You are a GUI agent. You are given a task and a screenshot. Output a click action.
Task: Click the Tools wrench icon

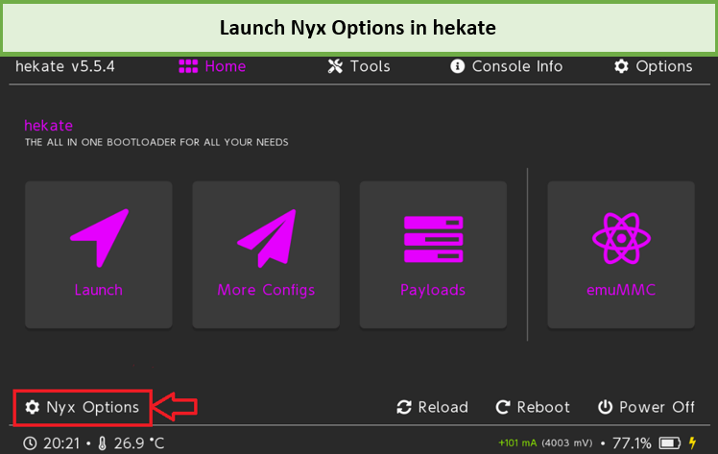coord(335,66)
